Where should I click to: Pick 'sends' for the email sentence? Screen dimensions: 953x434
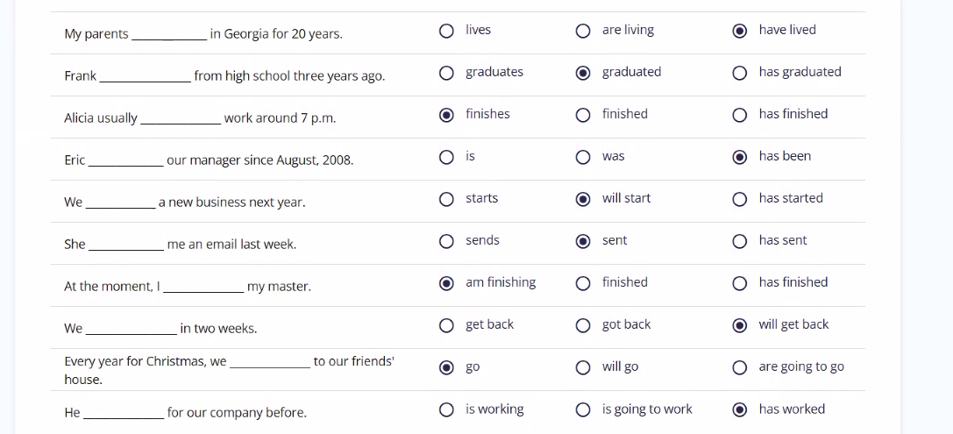pyautogui.click(x=446, y=241)
